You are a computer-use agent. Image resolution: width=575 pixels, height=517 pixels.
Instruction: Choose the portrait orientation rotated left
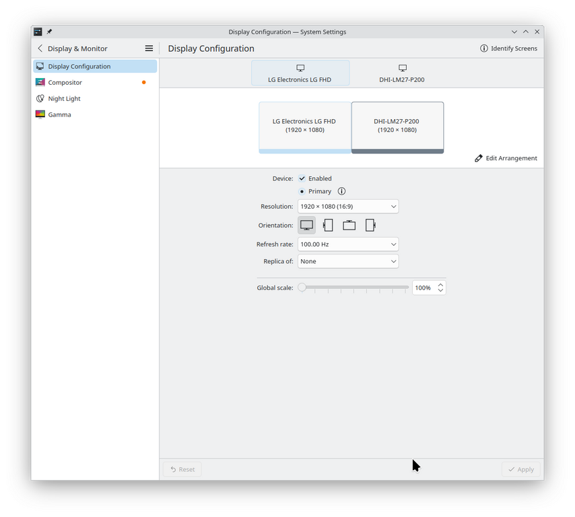[x=328, y=226]
